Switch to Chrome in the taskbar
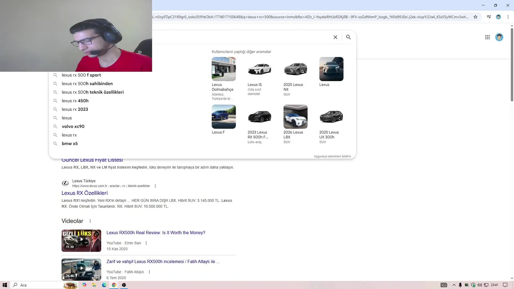Viewport: 514px width, 289px height. coord(114,285)
